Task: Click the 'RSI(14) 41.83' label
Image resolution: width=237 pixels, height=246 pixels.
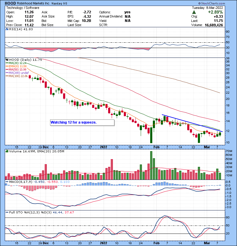Action: pyautogui.click(x=21, y=29)
